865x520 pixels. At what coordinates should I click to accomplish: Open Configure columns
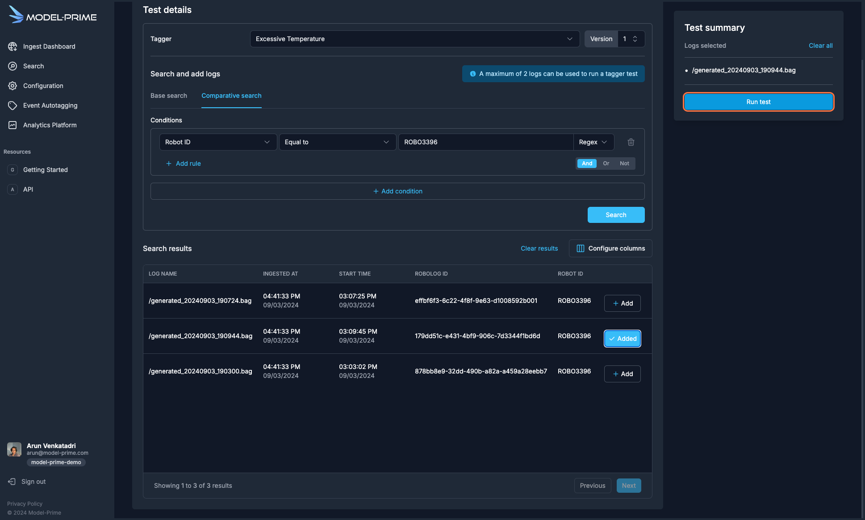point(610,248)
